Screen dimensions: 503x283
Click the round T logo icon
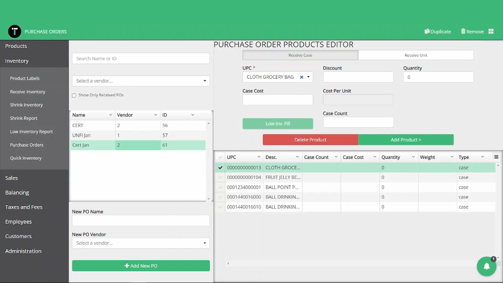click(15, 31)
